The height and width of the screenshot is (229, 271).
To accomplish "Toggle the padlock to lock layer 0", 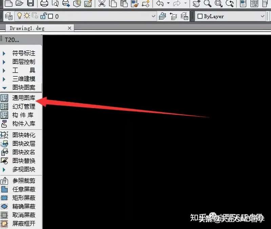I will (43, 16).
